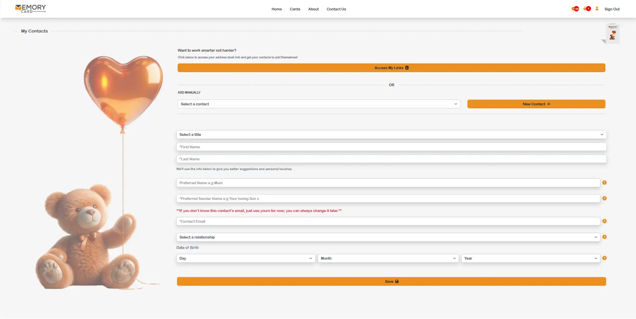Image resolution: width=636 pixels, height=319 pixels.
Task: Open the birth Month dropdown
Action: 388,258
